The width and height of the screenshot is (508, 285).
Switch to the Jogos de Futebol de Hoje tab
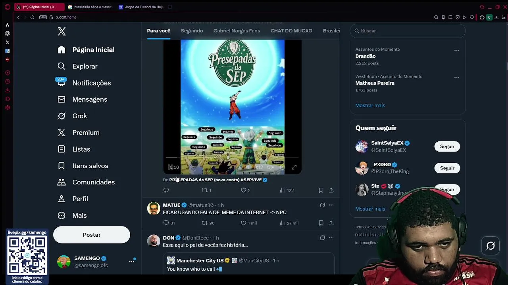coord(141,7)
